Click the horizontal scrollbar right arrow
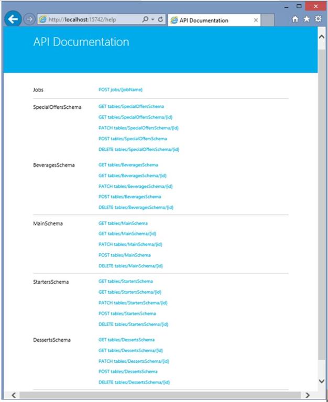Screen dimensions: 328x402 (307, 395)
